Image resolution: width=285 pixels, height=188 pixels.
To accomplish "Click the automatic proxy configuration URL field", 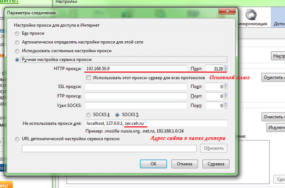I will pos(109,149).
